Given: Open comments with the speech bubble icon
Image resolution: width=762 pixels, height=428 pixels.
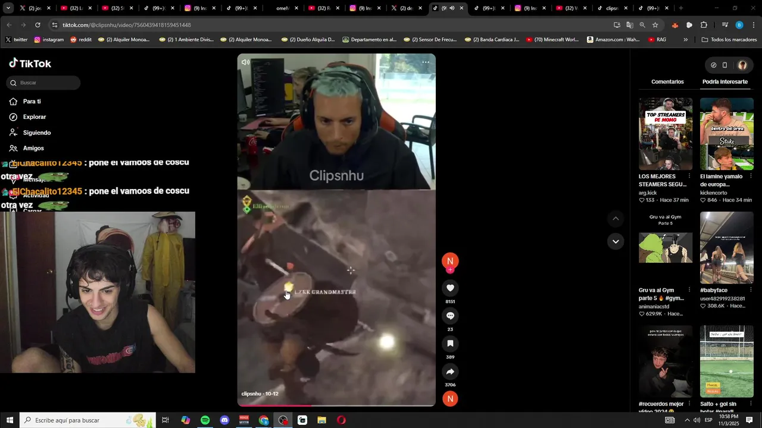Looking at the screenshot, I should tap(450, 316).
